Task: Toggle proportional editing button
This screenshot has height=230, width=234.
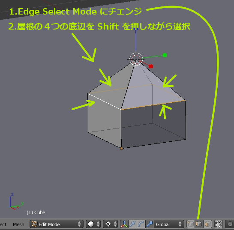Action: [x=230, y=224]
